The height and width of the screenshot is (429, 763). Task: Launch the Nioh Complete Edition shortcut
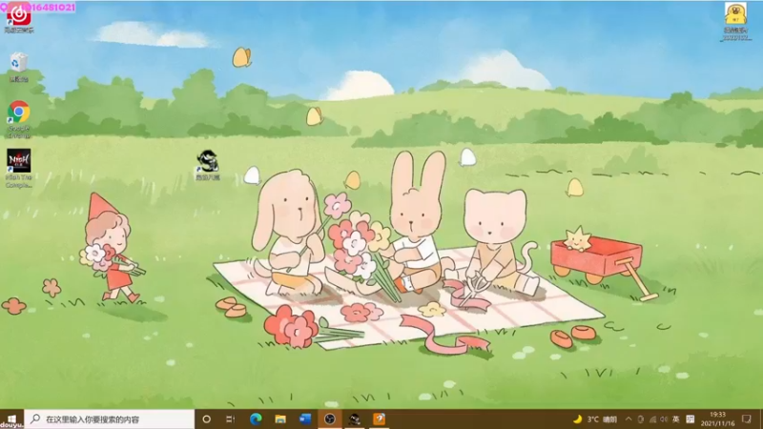point(18,168)
